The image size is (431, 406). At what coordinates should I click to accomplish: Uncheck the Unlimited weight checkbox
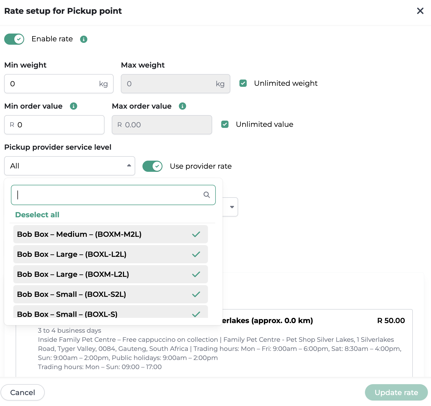[243, 83]
